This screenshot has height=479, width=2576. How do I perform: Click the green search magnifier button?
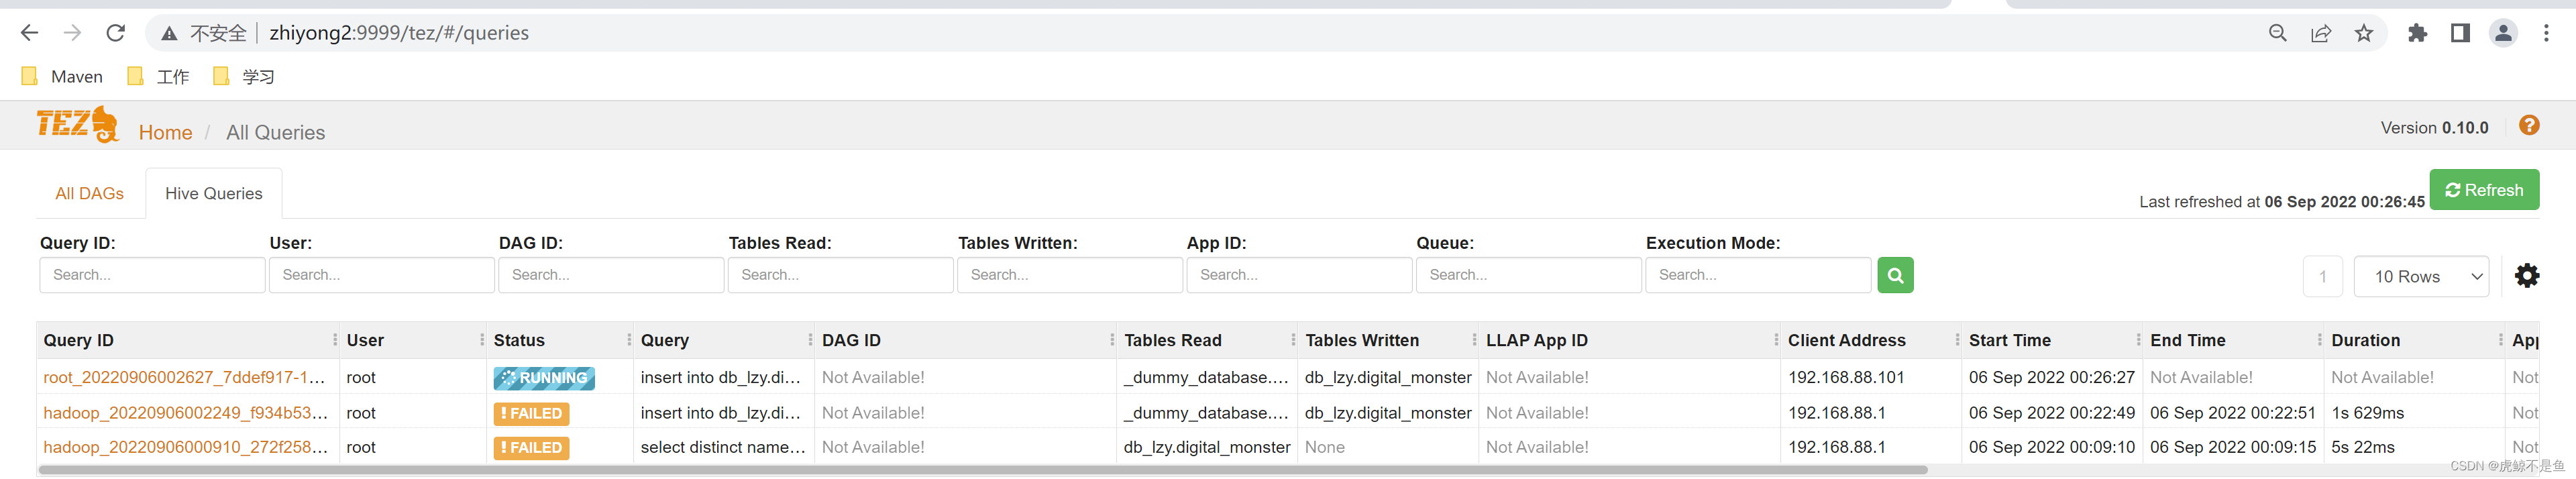click(x=1895, y=275)
